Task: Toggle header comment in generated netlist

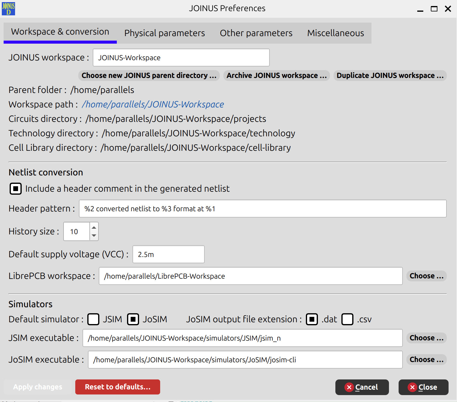Action: (x=16, y=189)
